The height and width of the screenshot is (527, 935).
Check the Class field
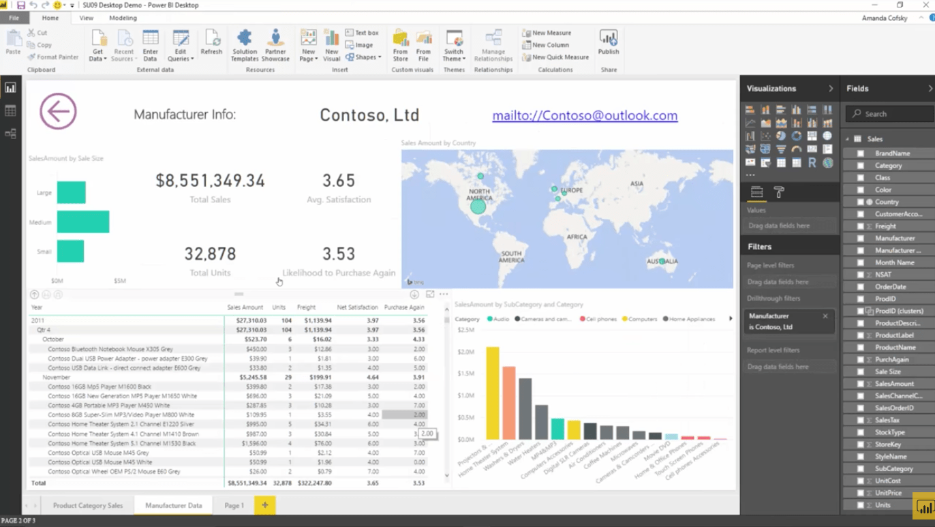click(861, 178)
